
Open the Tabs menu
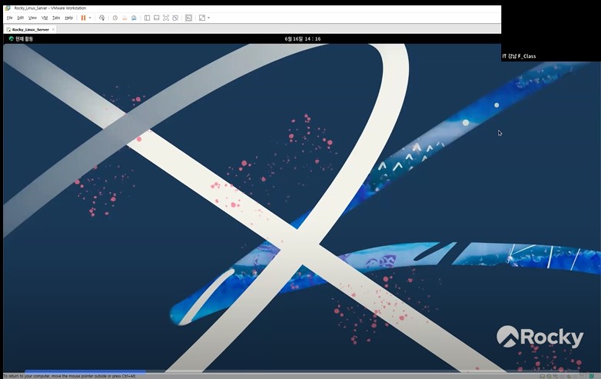(56, 18)
